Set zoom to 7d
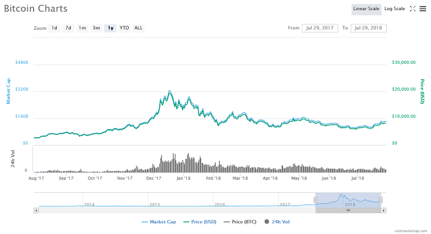The image size is (431, 234). (68, 28)
